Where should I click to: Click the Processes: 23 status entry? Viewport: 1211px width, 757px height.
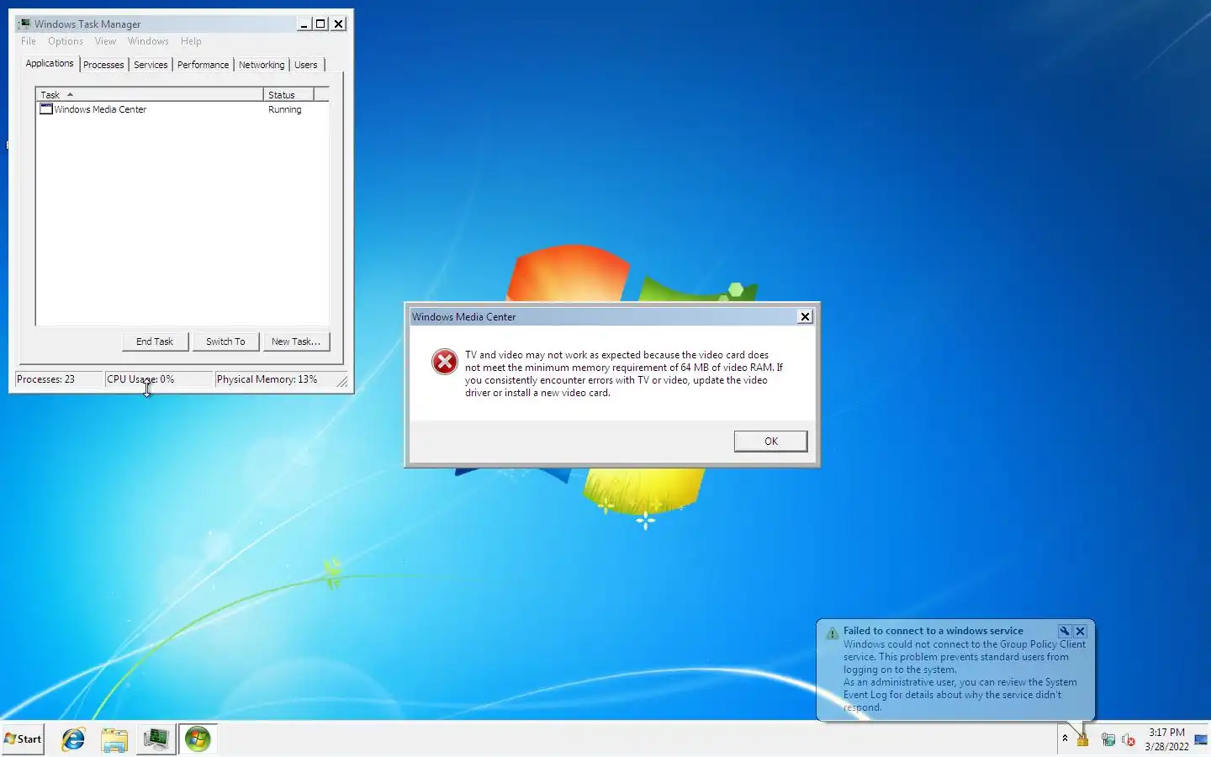tap(59, 379)
